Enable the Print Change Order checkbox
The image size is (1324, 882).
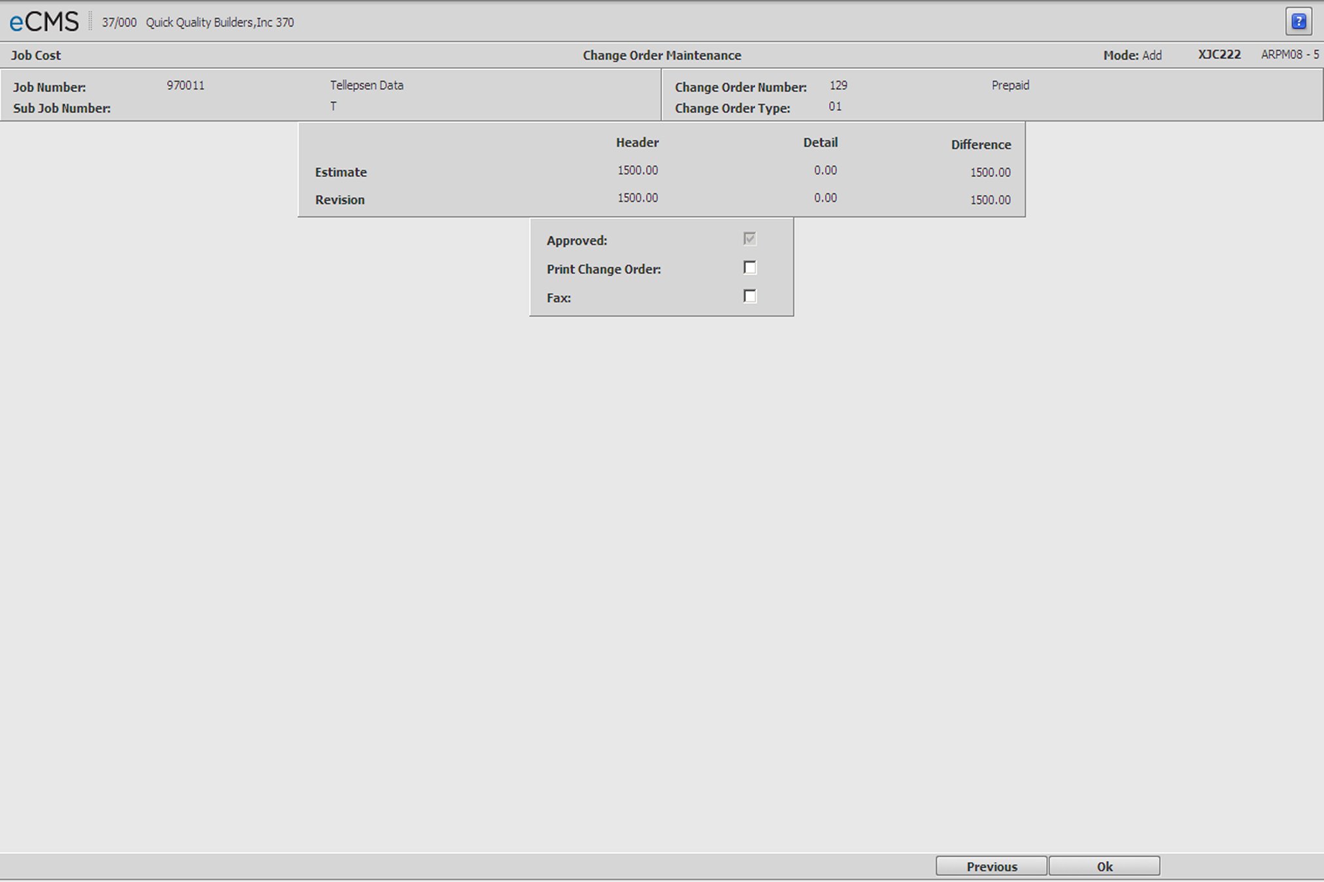749,268
